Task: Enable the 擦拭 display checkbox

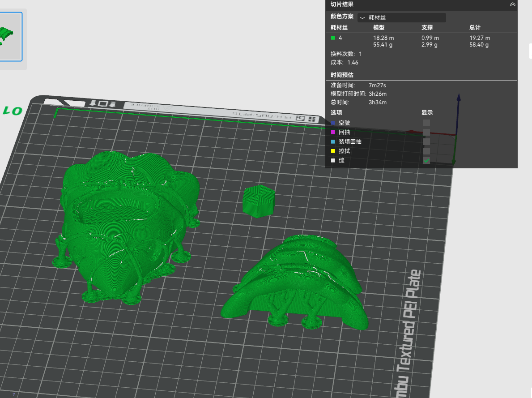Action: [x=426, y=151]
